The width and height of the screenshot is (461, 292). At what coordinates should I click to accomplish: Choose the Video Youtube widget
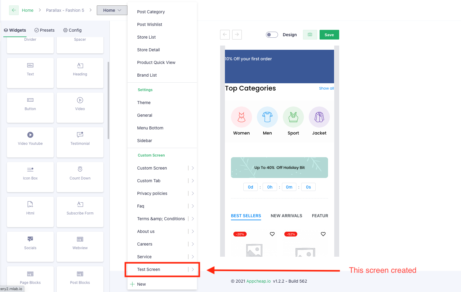[x=30, y=142]
